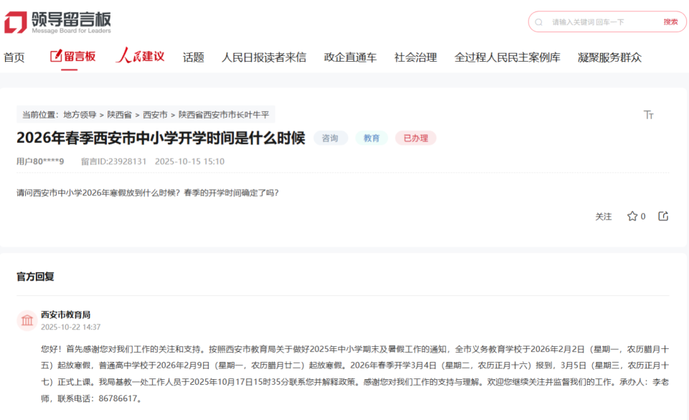This screenshot has height=420, width=689.
Task: Follow the post via 关注
Action: [x=604, y=215]
